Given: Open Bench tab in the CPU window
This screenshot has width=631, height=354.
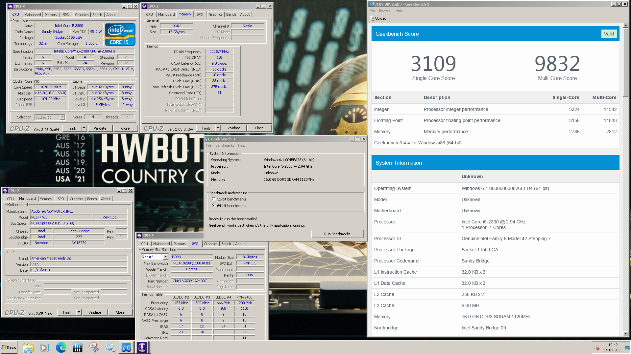Looking at the screenshot, I should (x=97, y=15).
